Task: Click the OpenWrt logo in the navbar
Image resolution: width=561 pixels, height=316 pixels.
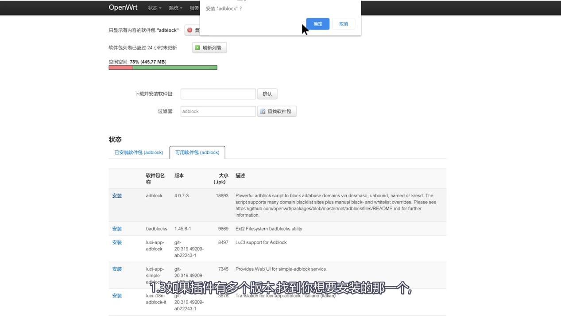Action: tap(123, 8)
